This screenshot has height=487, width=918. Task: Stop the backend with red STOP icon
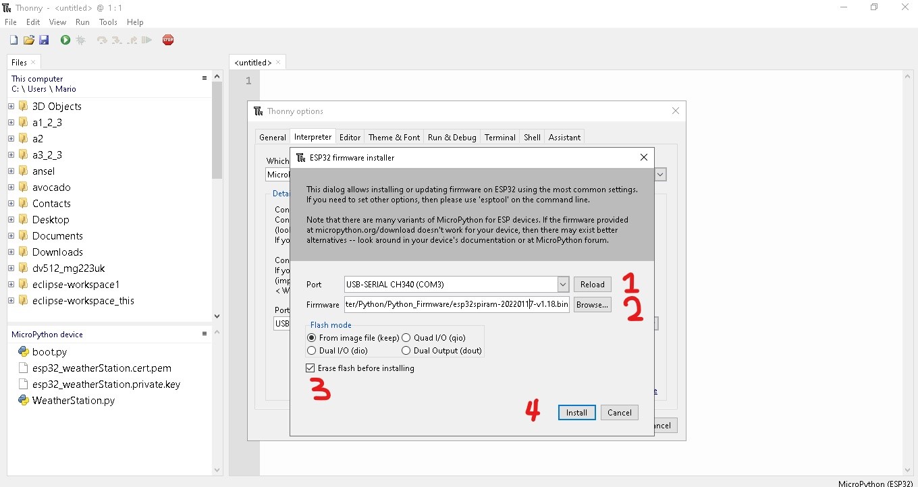coord(168,40)
